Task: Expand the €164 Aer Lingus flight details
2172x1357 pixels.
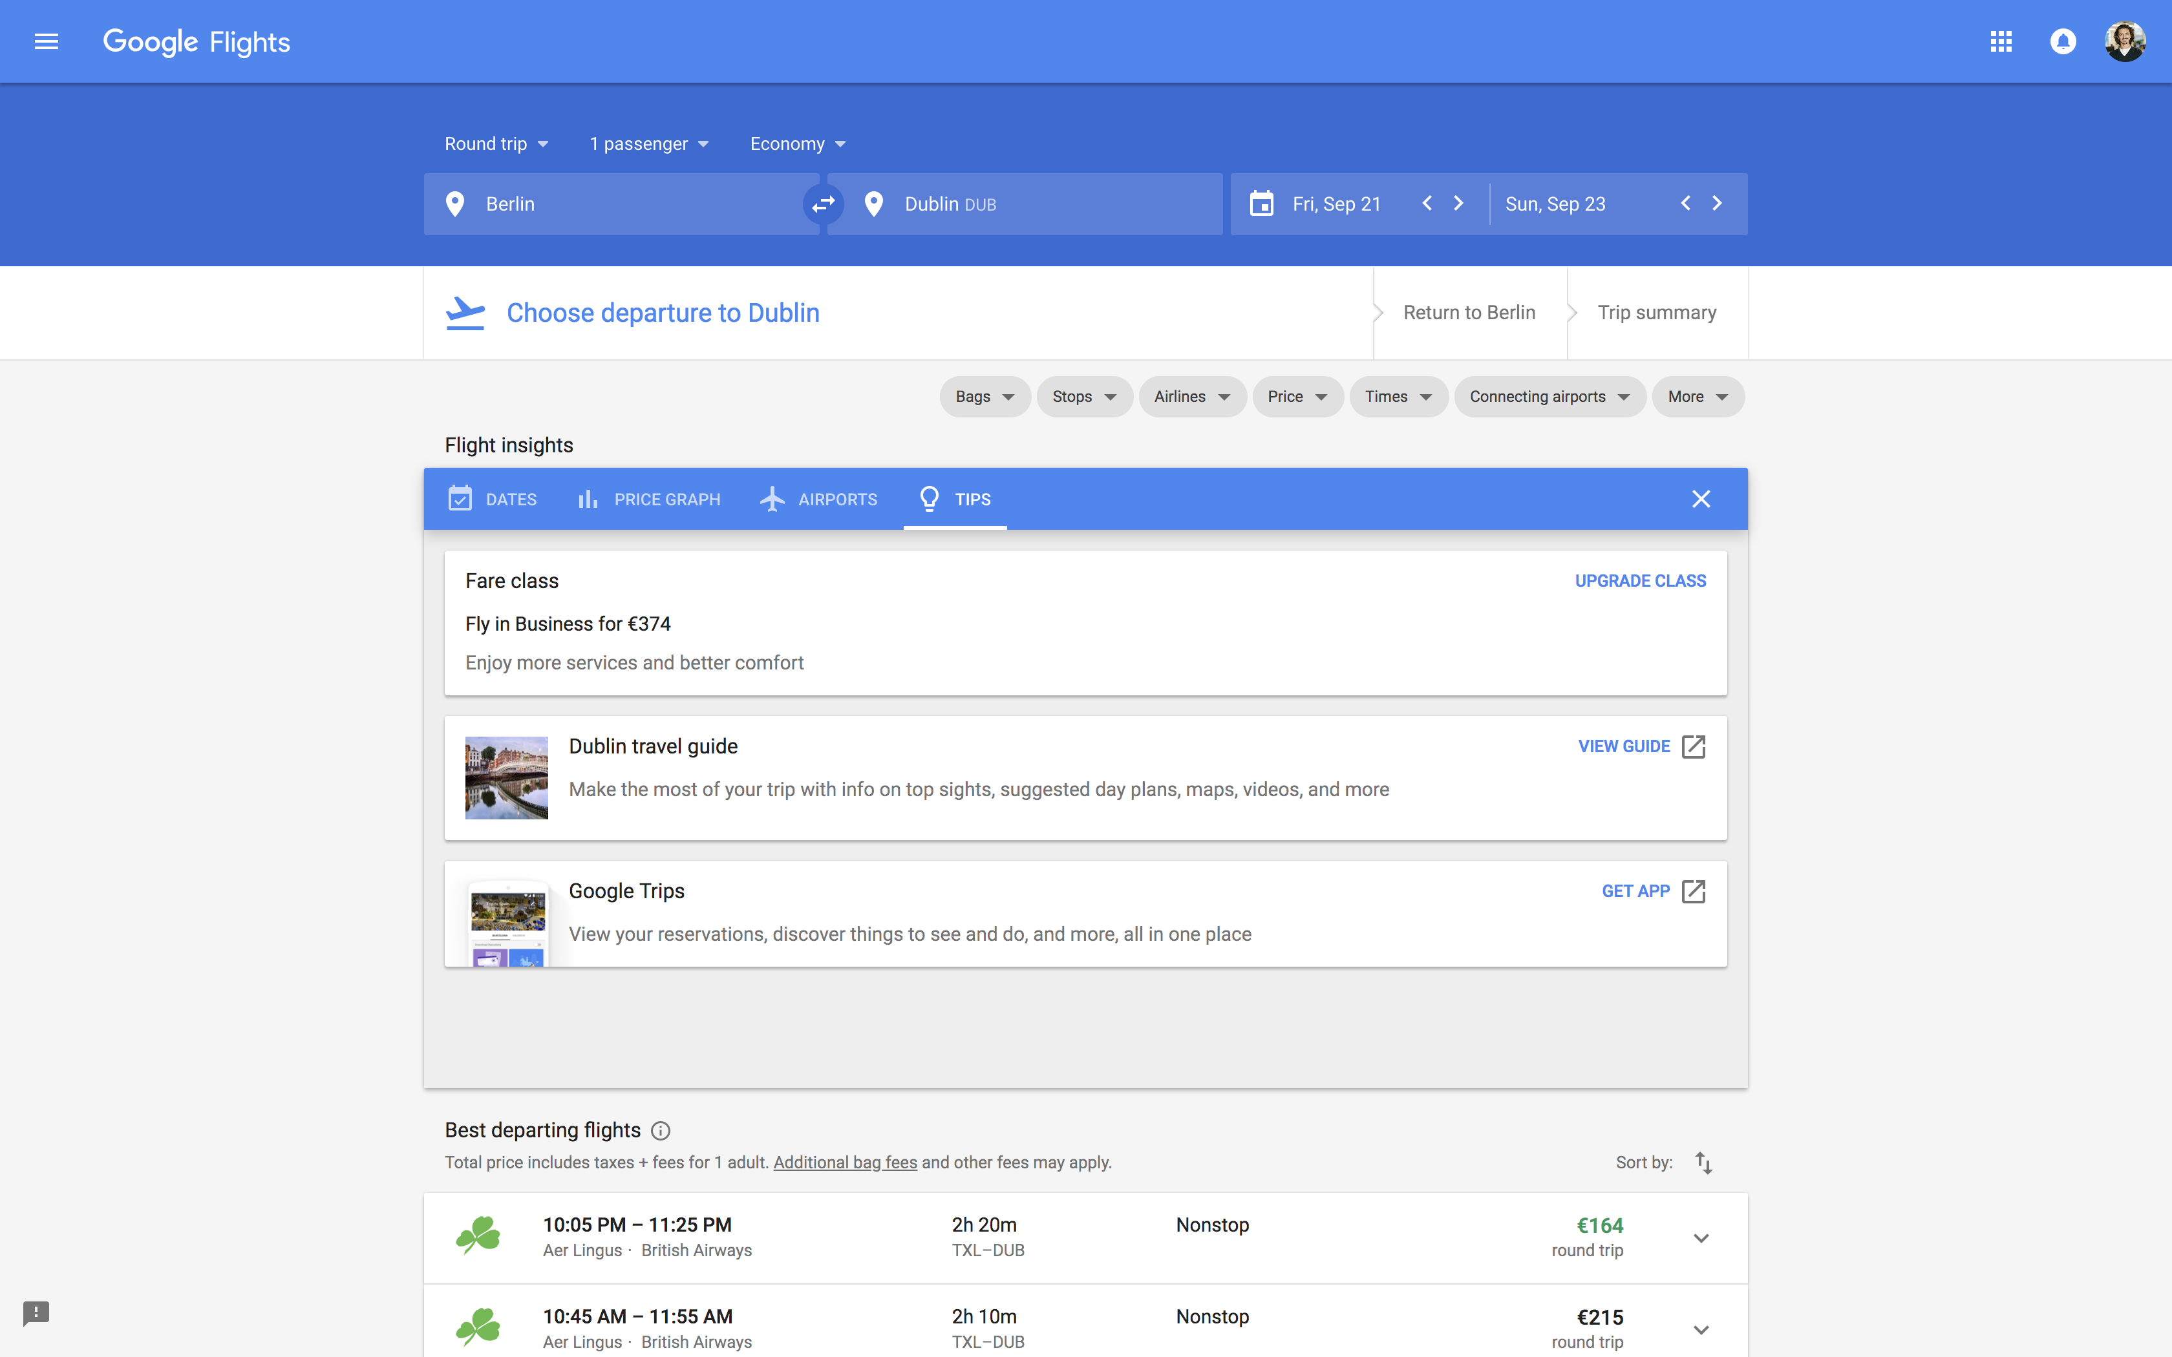Action: pos(1701,1237)
